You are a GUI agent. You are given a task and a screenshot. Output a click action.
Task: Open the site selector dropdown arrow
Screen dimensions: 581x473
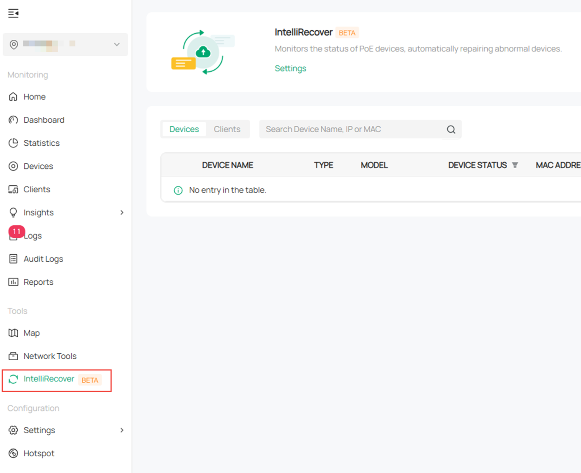pyautogui.click(x=117, y=44)
